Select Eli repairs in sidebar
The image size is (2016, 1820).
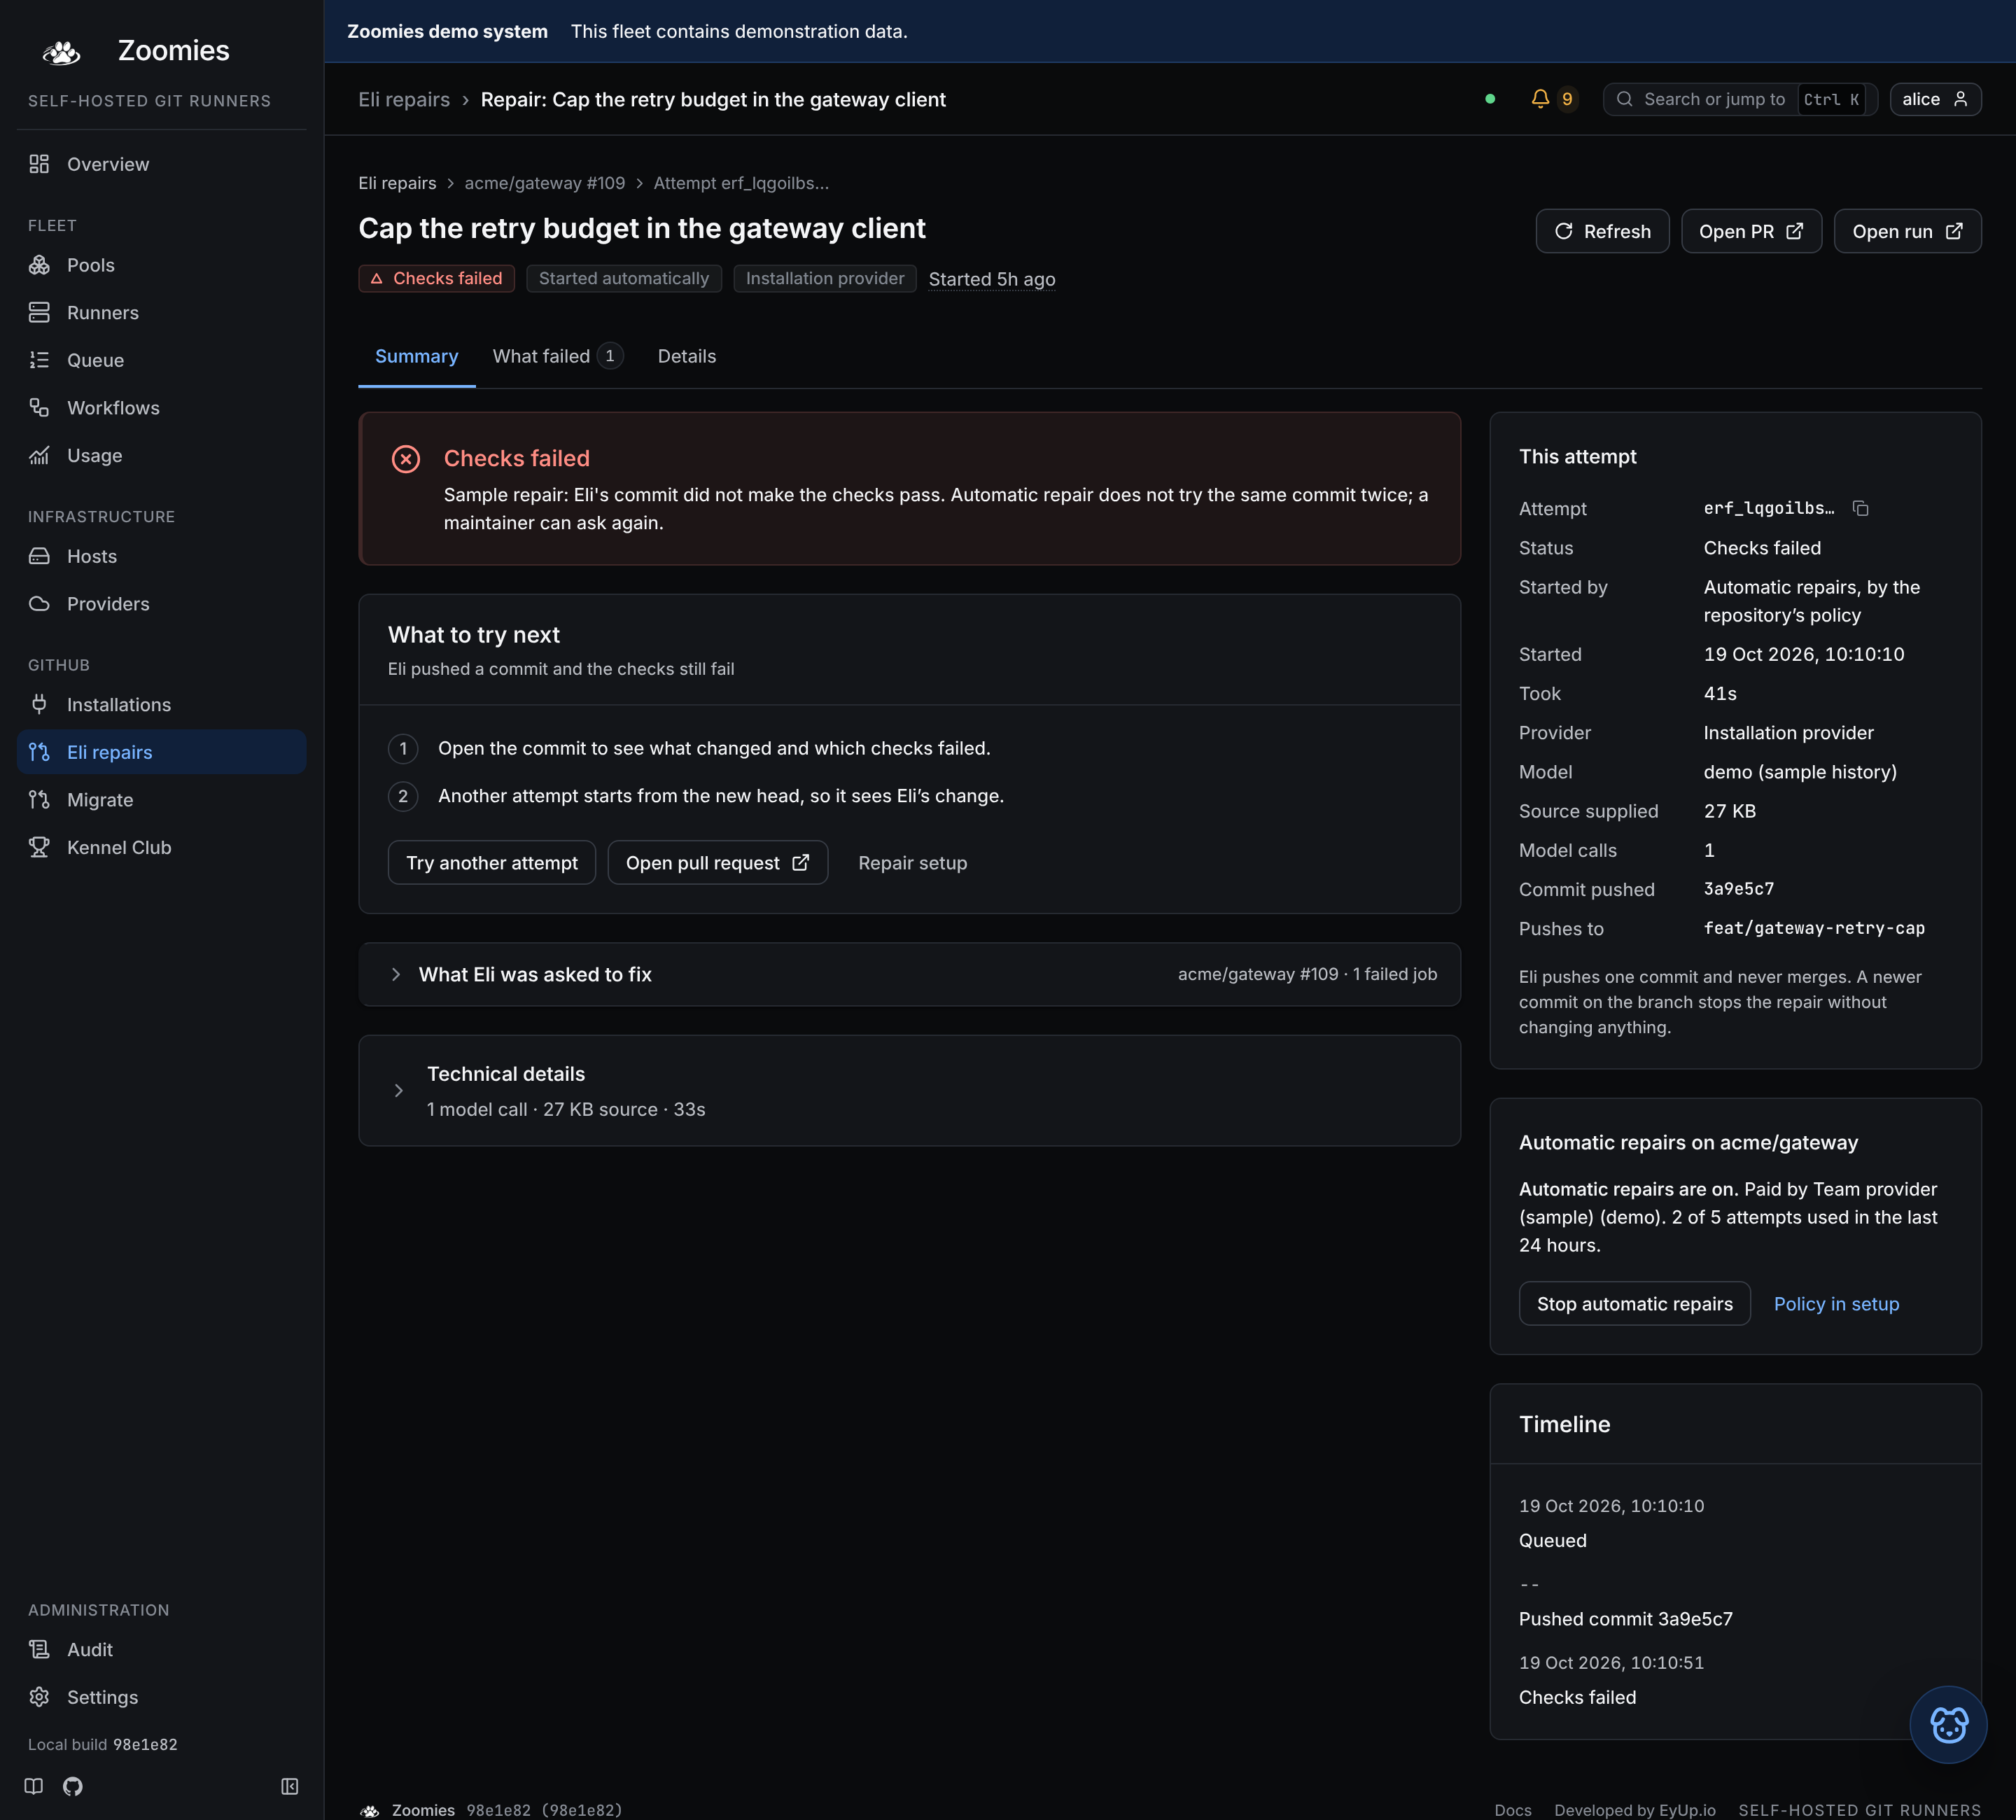161,752
